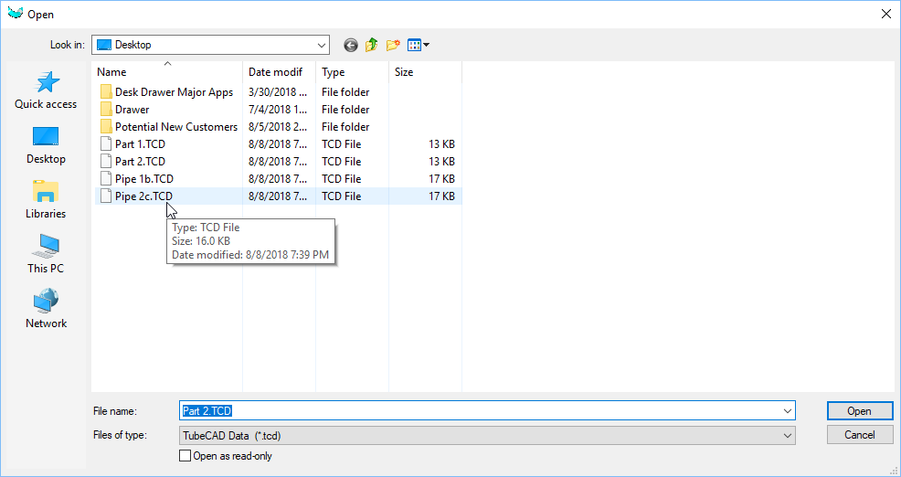Select the Potential New Customers folder
Viewport: 901px width, 477px height.
click(x=175, y=127)
